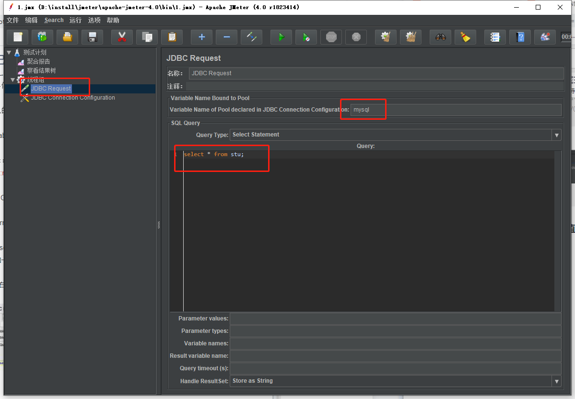Click into the SQL query editor text
This screenshot has height=399, width=575.
click(x=213, y=154)
